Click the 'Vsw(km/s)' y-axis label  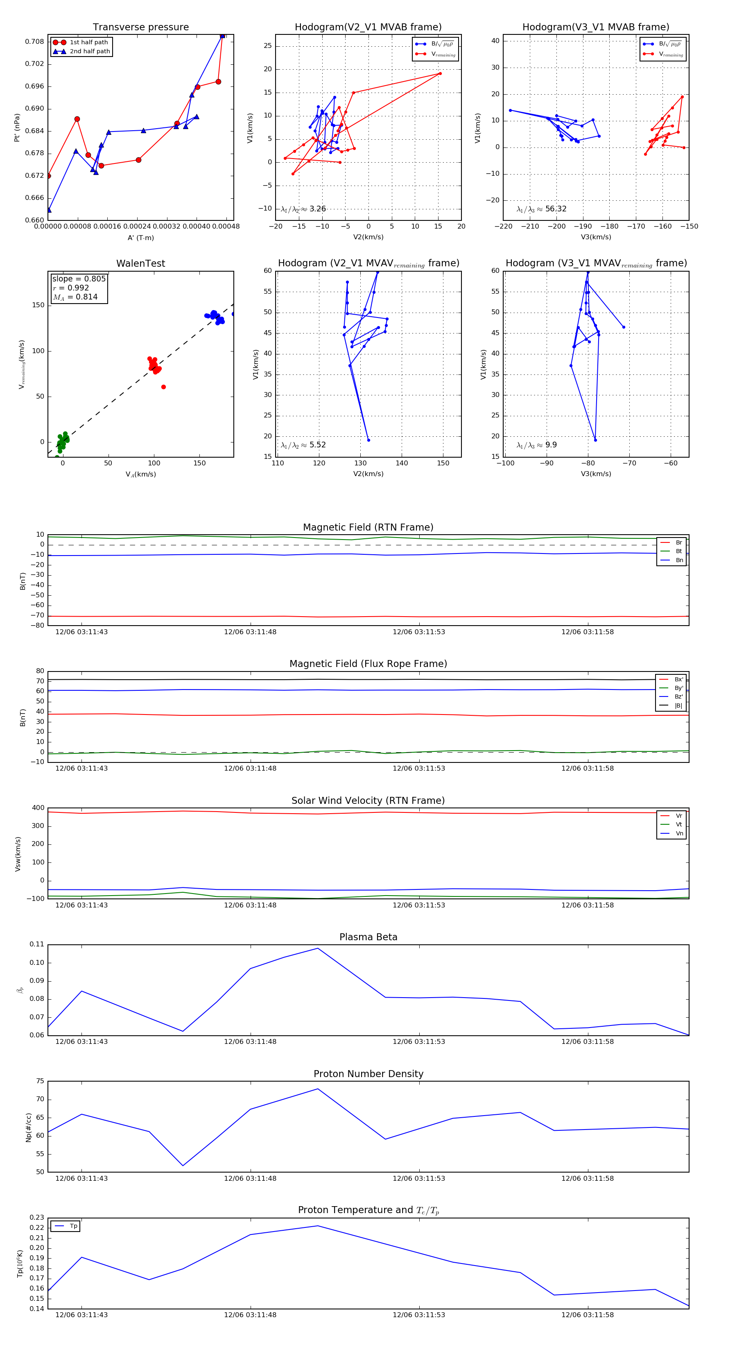tap(18, 854)
